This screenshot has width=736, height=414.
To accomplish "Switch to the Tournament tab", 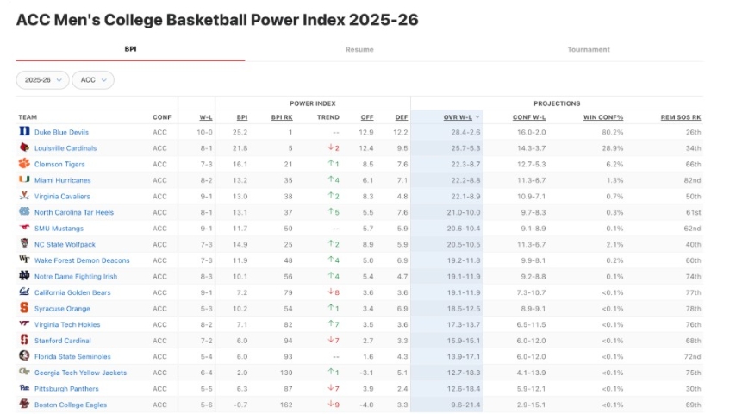I will 589,50.
